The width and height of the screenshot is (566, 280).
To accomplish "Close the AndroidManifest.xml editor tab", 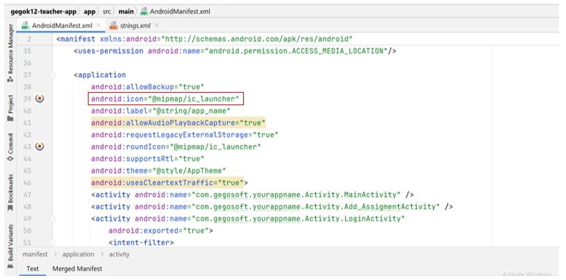I will [x=98, y=26].
